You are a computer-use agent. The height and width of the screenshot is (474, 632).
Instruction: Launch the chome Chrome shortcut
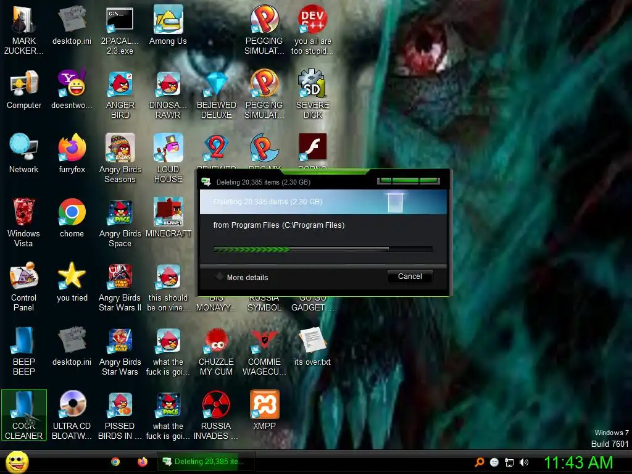tap(72, 218)
